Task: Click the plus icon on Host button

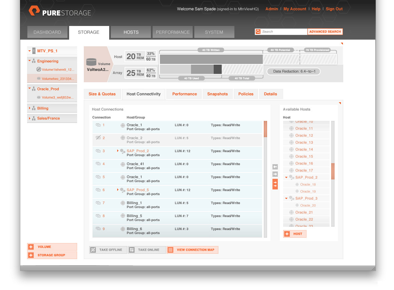Action: pyautogui.click(x=287, y=234)
